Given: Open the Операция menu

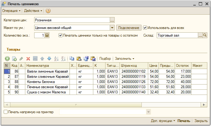Looking at the screenshot, I should click(11, 11).
